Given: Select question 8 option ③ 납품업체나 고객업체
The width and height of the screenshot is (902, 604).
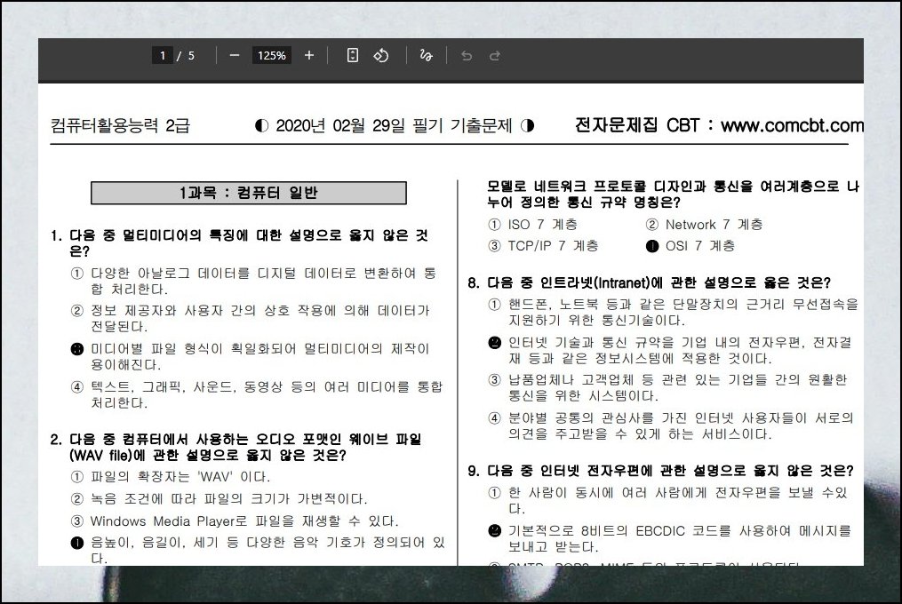Looking at the screenshot, I should click(x=668, y=387).
